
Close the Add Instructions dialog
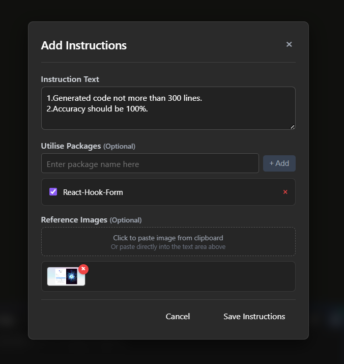click(289, 44)
